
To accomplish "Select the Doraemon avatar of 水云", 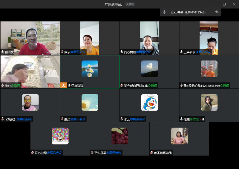I will pos(149,103).
